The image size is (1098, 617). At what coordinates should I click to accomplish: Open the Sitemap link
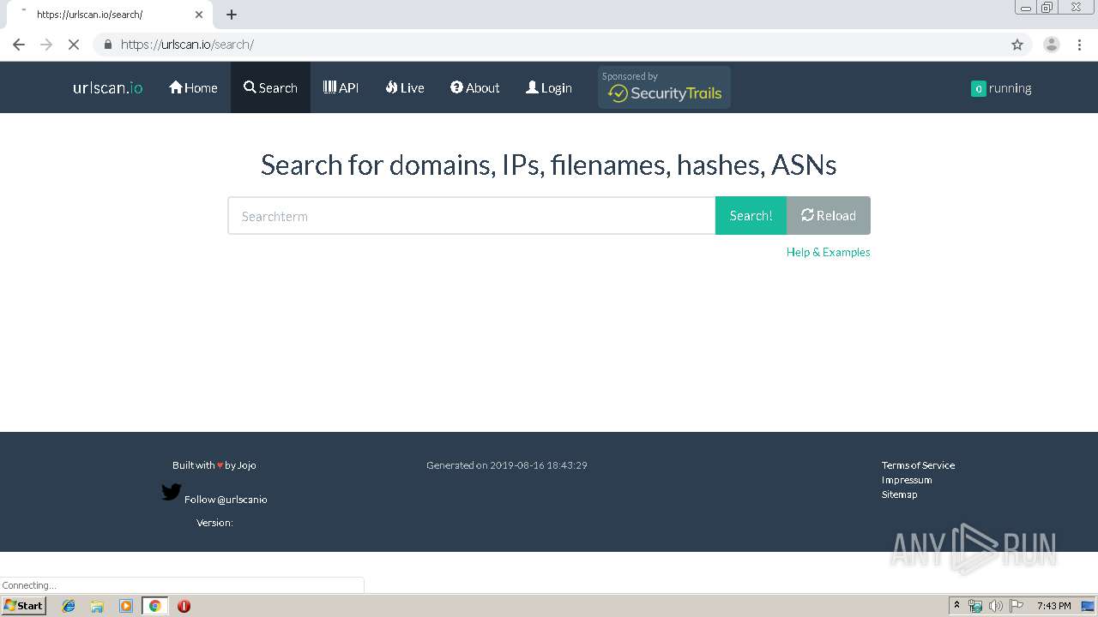point(899,494)
